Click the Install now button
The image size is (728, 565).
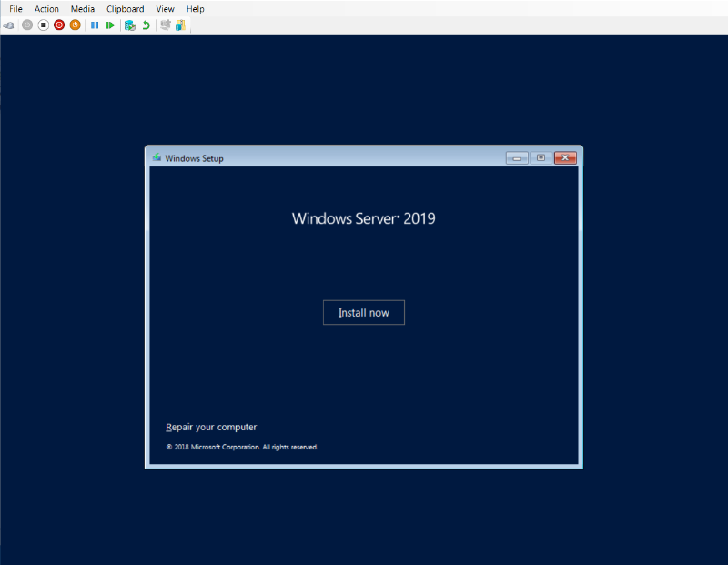click(x=363, y=312)
